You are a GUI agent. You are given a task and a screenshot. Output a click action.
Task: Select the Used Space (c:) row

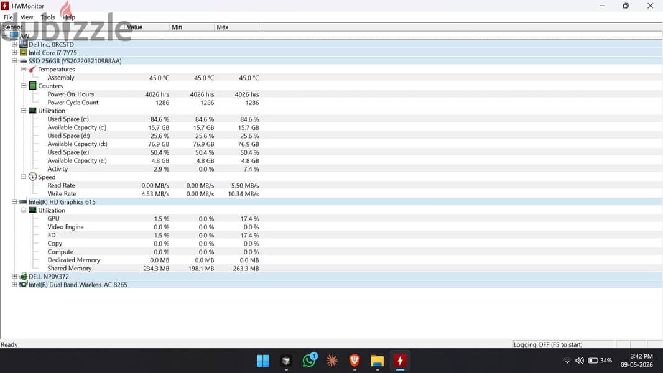(x=331, y=119)
